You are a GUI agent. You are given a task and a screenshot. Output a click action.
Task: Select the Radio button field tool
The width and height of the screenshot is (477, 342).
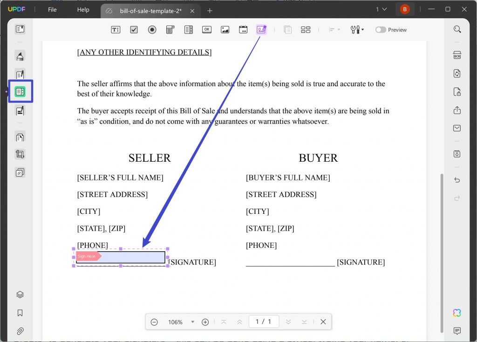pyautogui.click(x=152, y=29)
